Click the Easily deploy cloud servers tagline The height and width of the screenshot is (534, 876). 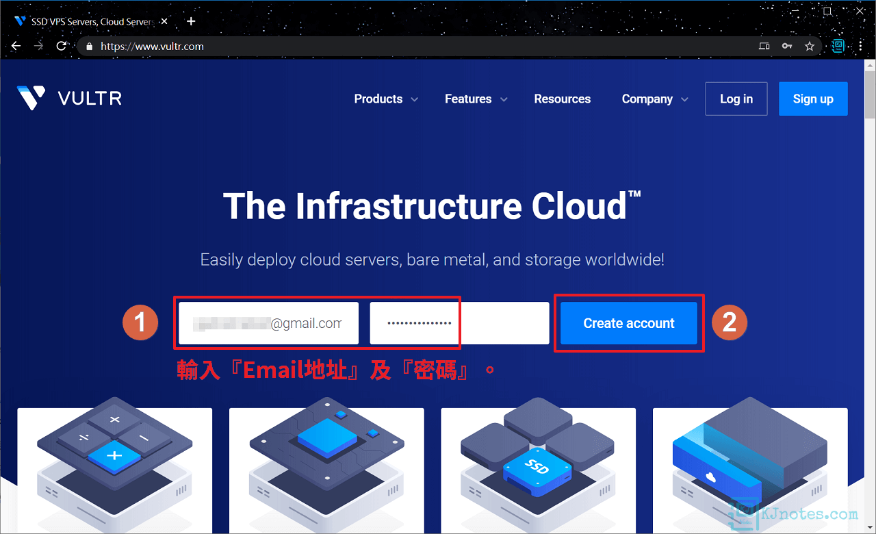pos(432,260)
